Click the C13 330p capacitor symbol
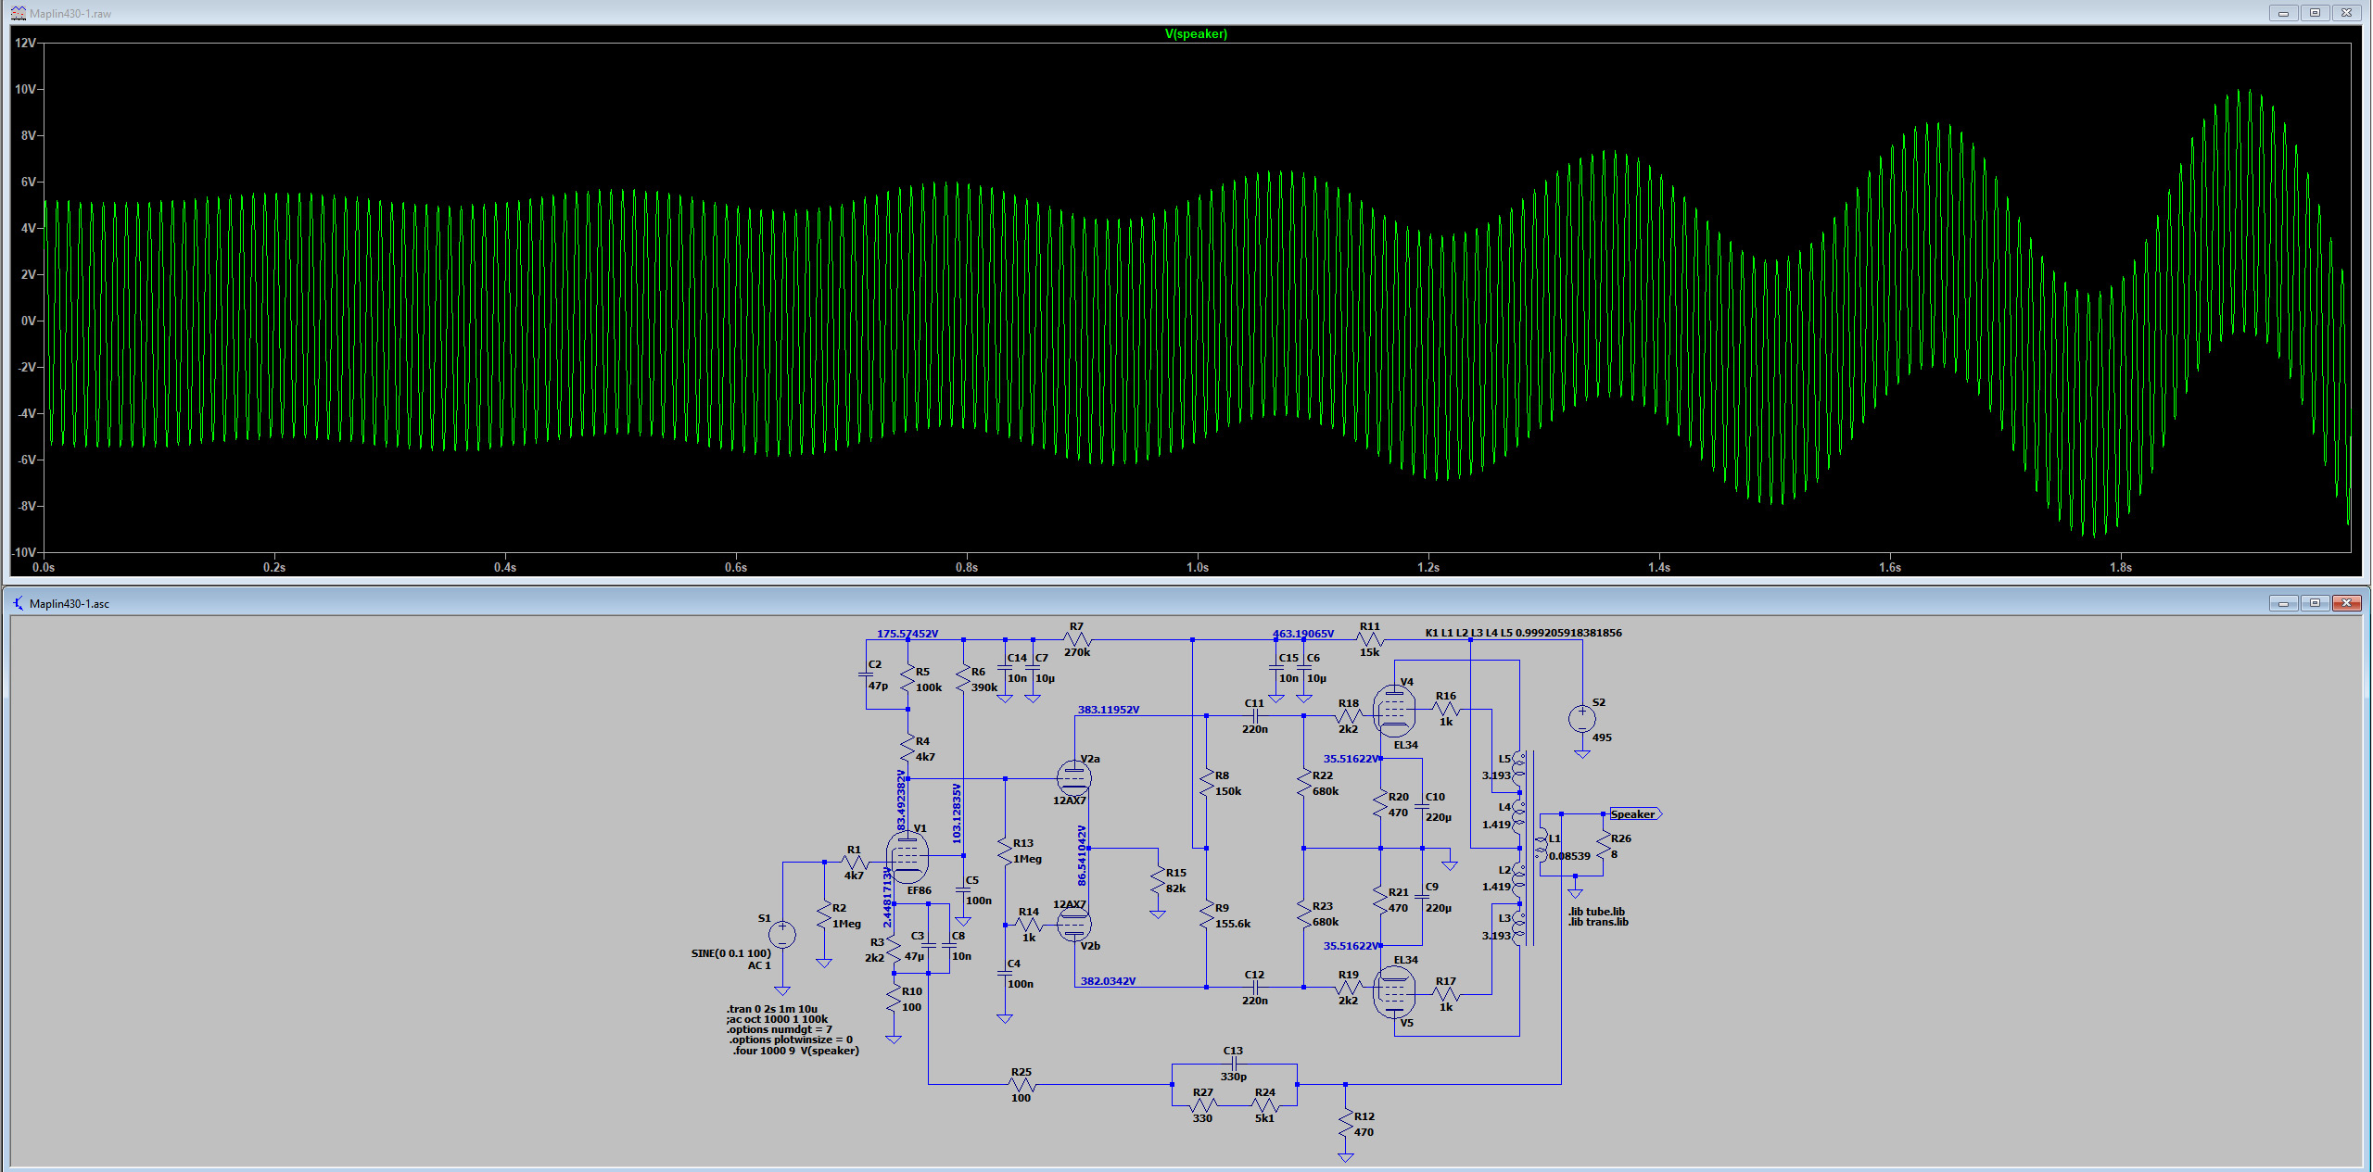 point(1234,1064)
